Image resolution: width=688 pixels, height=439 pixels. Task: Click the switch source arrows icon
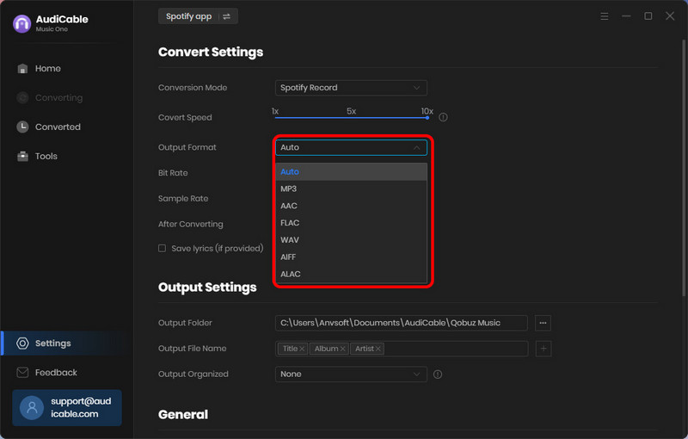[227, 16]
